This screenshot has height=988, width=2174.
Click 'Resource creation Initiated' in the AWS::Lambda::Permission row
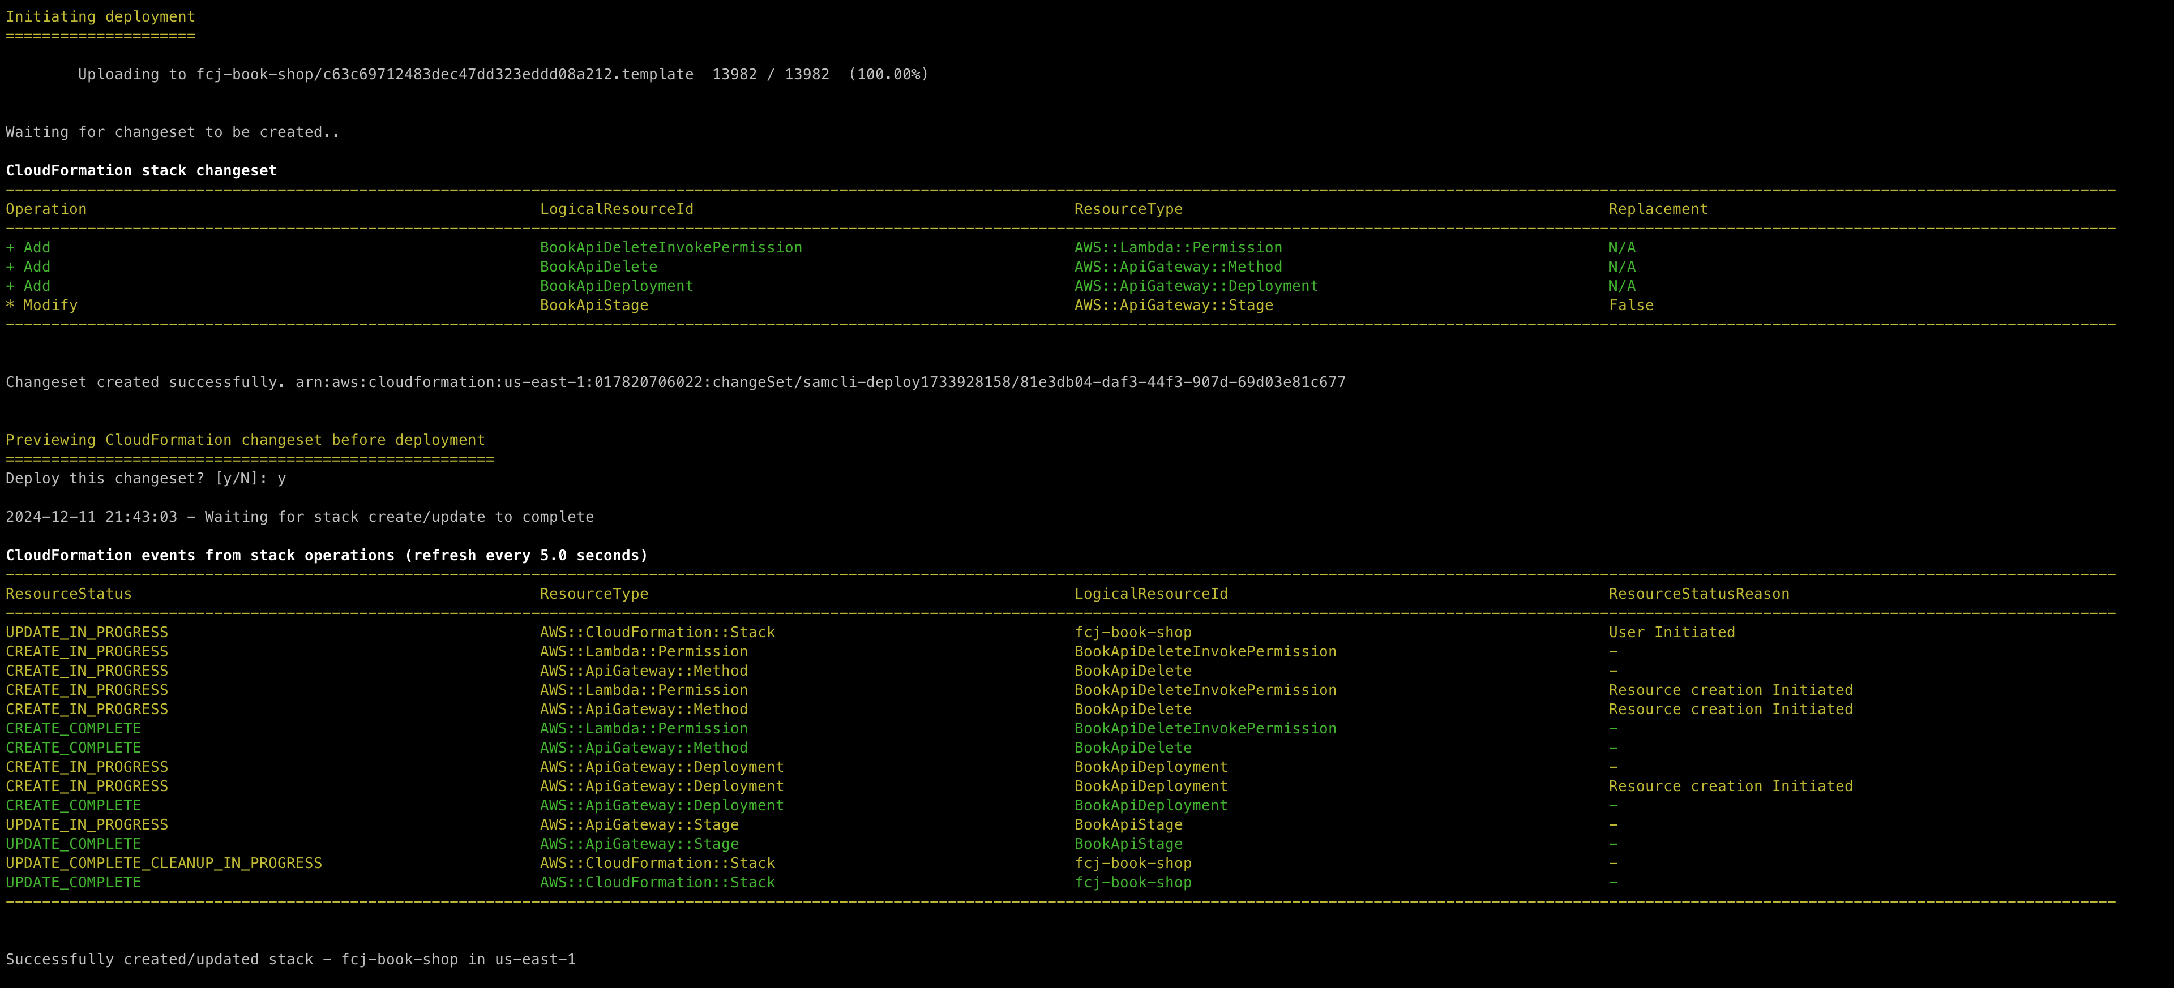point(1730,690)
